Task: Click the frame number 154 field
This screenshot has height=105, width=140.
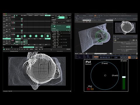Action: pos(116,57)
